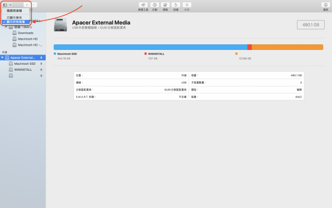Click WININSTALL label in the usage legend
The width and height of the screenshot is (332, 208).
point(156,54)
